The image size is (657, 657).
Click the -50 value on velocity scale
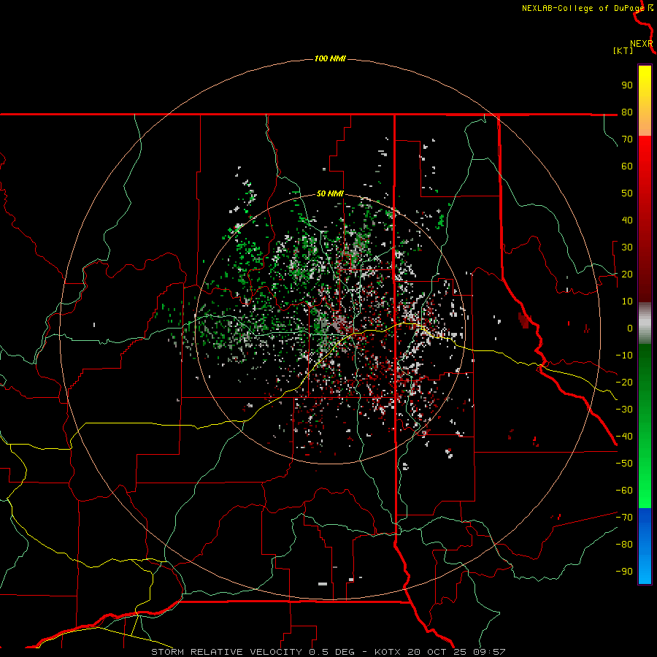point(624,464)
